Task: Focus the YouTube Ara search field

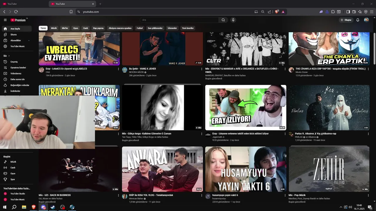Action: coord(179,20)
